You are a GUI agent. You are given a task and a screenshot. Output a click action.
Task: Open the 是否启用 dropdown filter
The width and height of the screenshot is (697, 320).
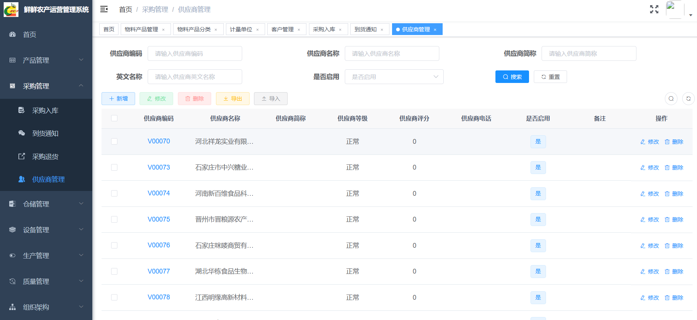pyautogui.click(x=394, y=77)
